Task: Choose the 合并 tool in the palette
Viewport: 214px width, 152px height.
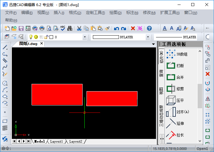Action: point(175,77)
